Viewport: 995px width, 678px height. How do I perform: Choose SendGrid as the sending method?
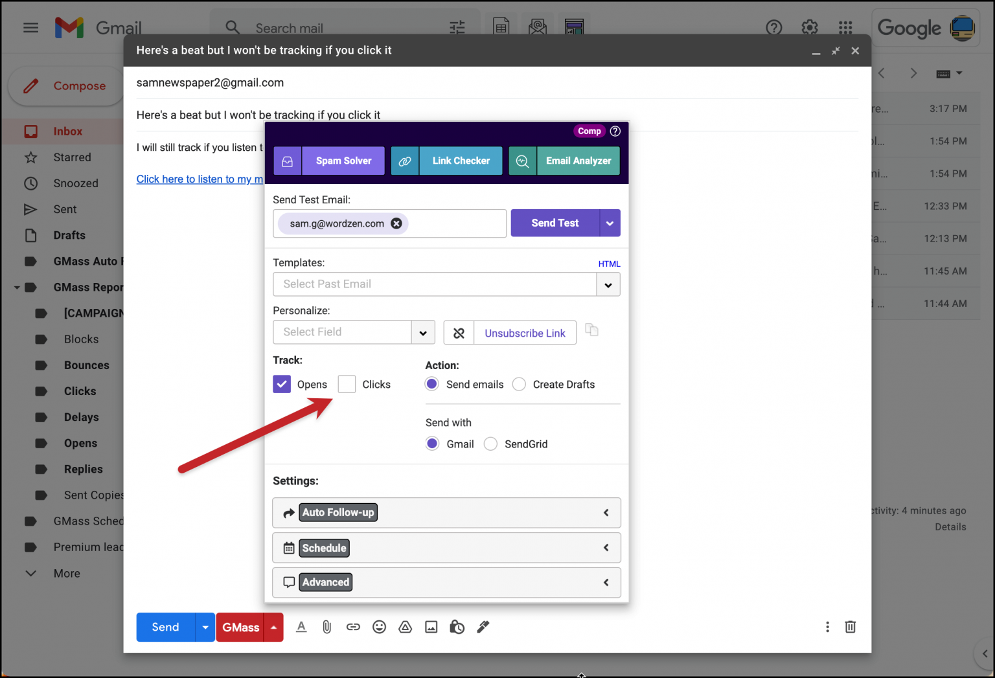click(x=490, y=444)
